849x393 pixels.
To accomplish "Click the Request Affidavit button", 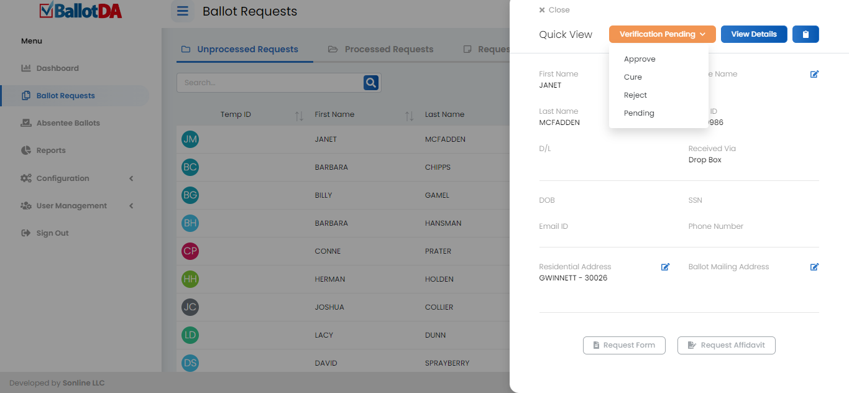I will pos(726,345).
